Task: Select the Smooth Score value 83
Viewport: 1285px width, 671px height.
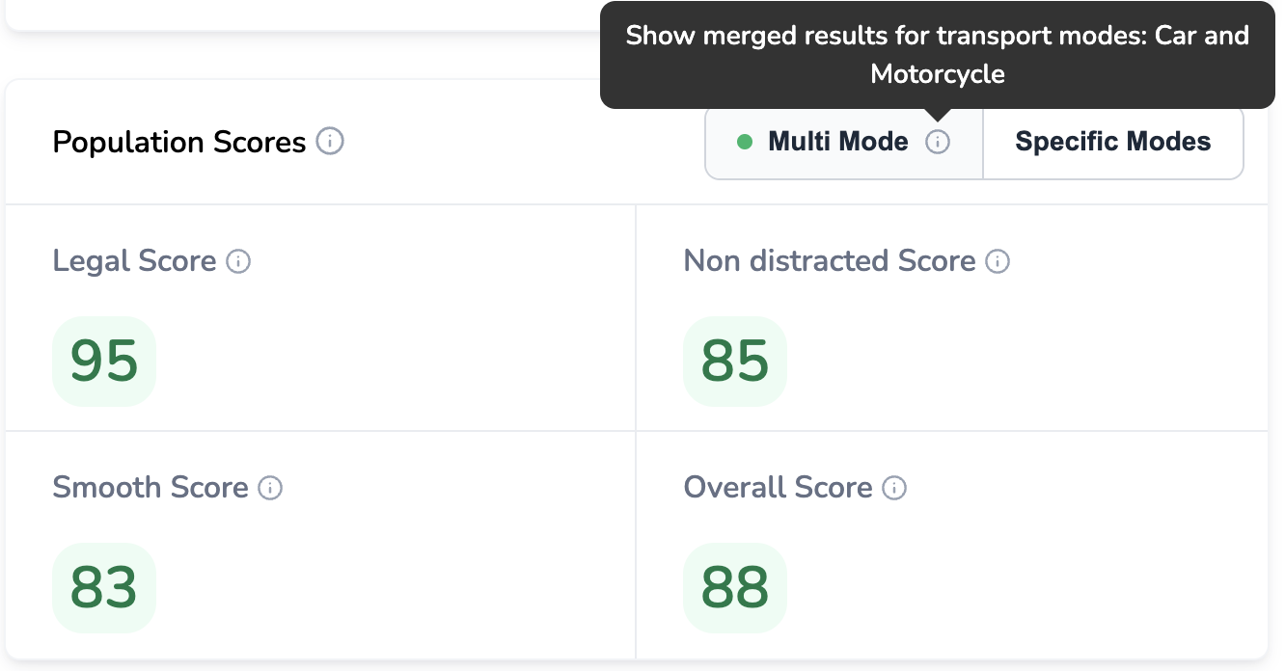Action: coord(104,588)
